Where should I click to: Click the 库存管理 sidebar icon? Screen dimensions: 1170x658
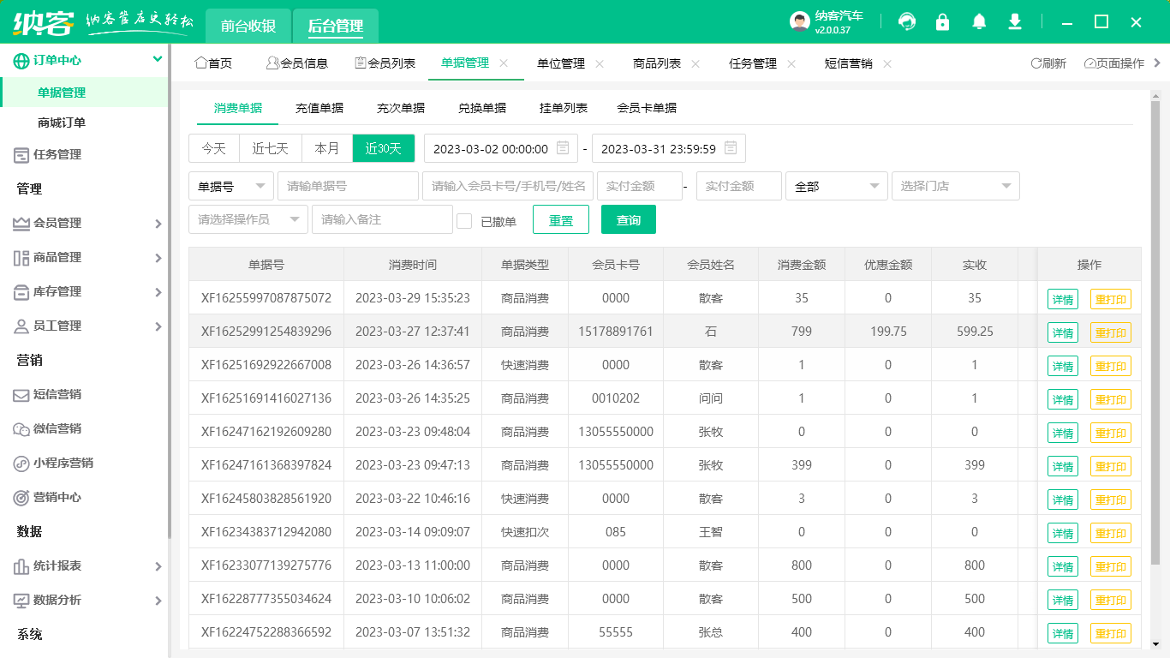tap(21, 291)
